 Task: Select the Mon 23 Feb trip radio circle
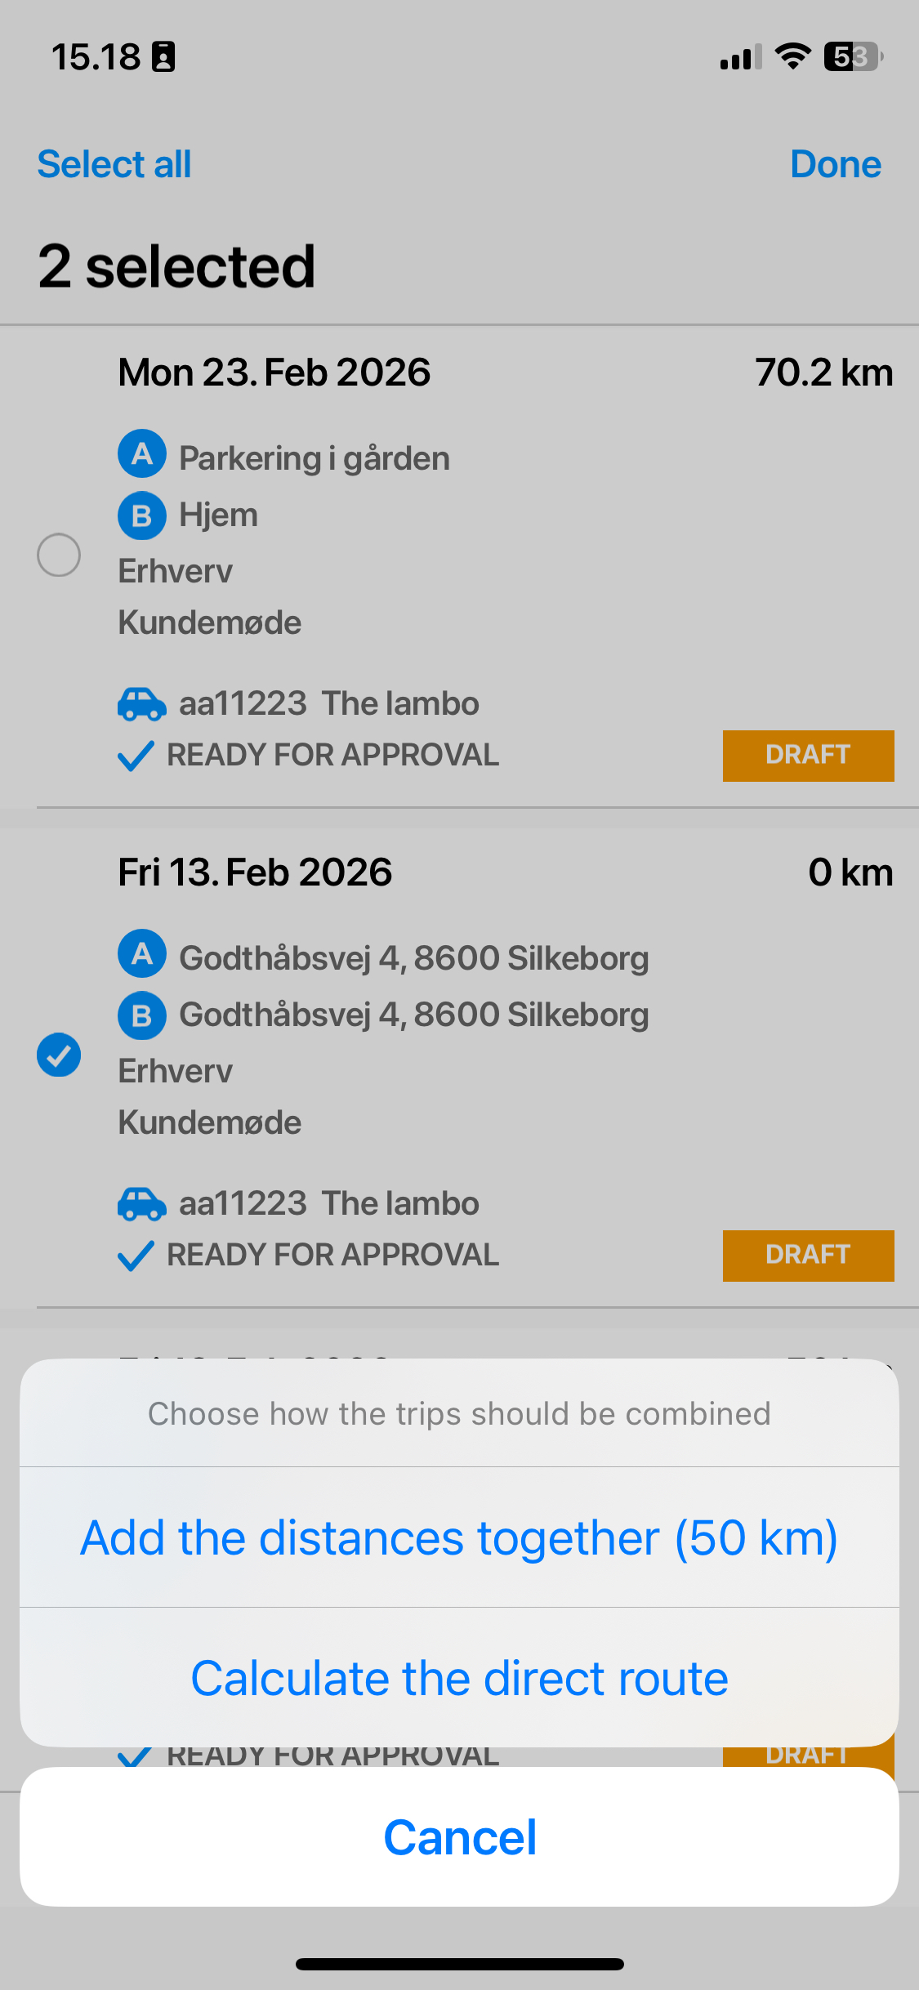point(59,555)
